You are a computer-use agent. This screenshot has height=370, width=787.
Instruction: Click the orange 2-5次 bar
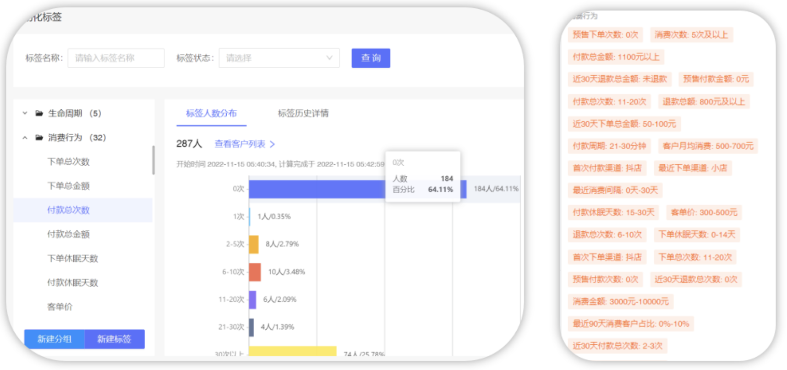click(x=254, y=245)
